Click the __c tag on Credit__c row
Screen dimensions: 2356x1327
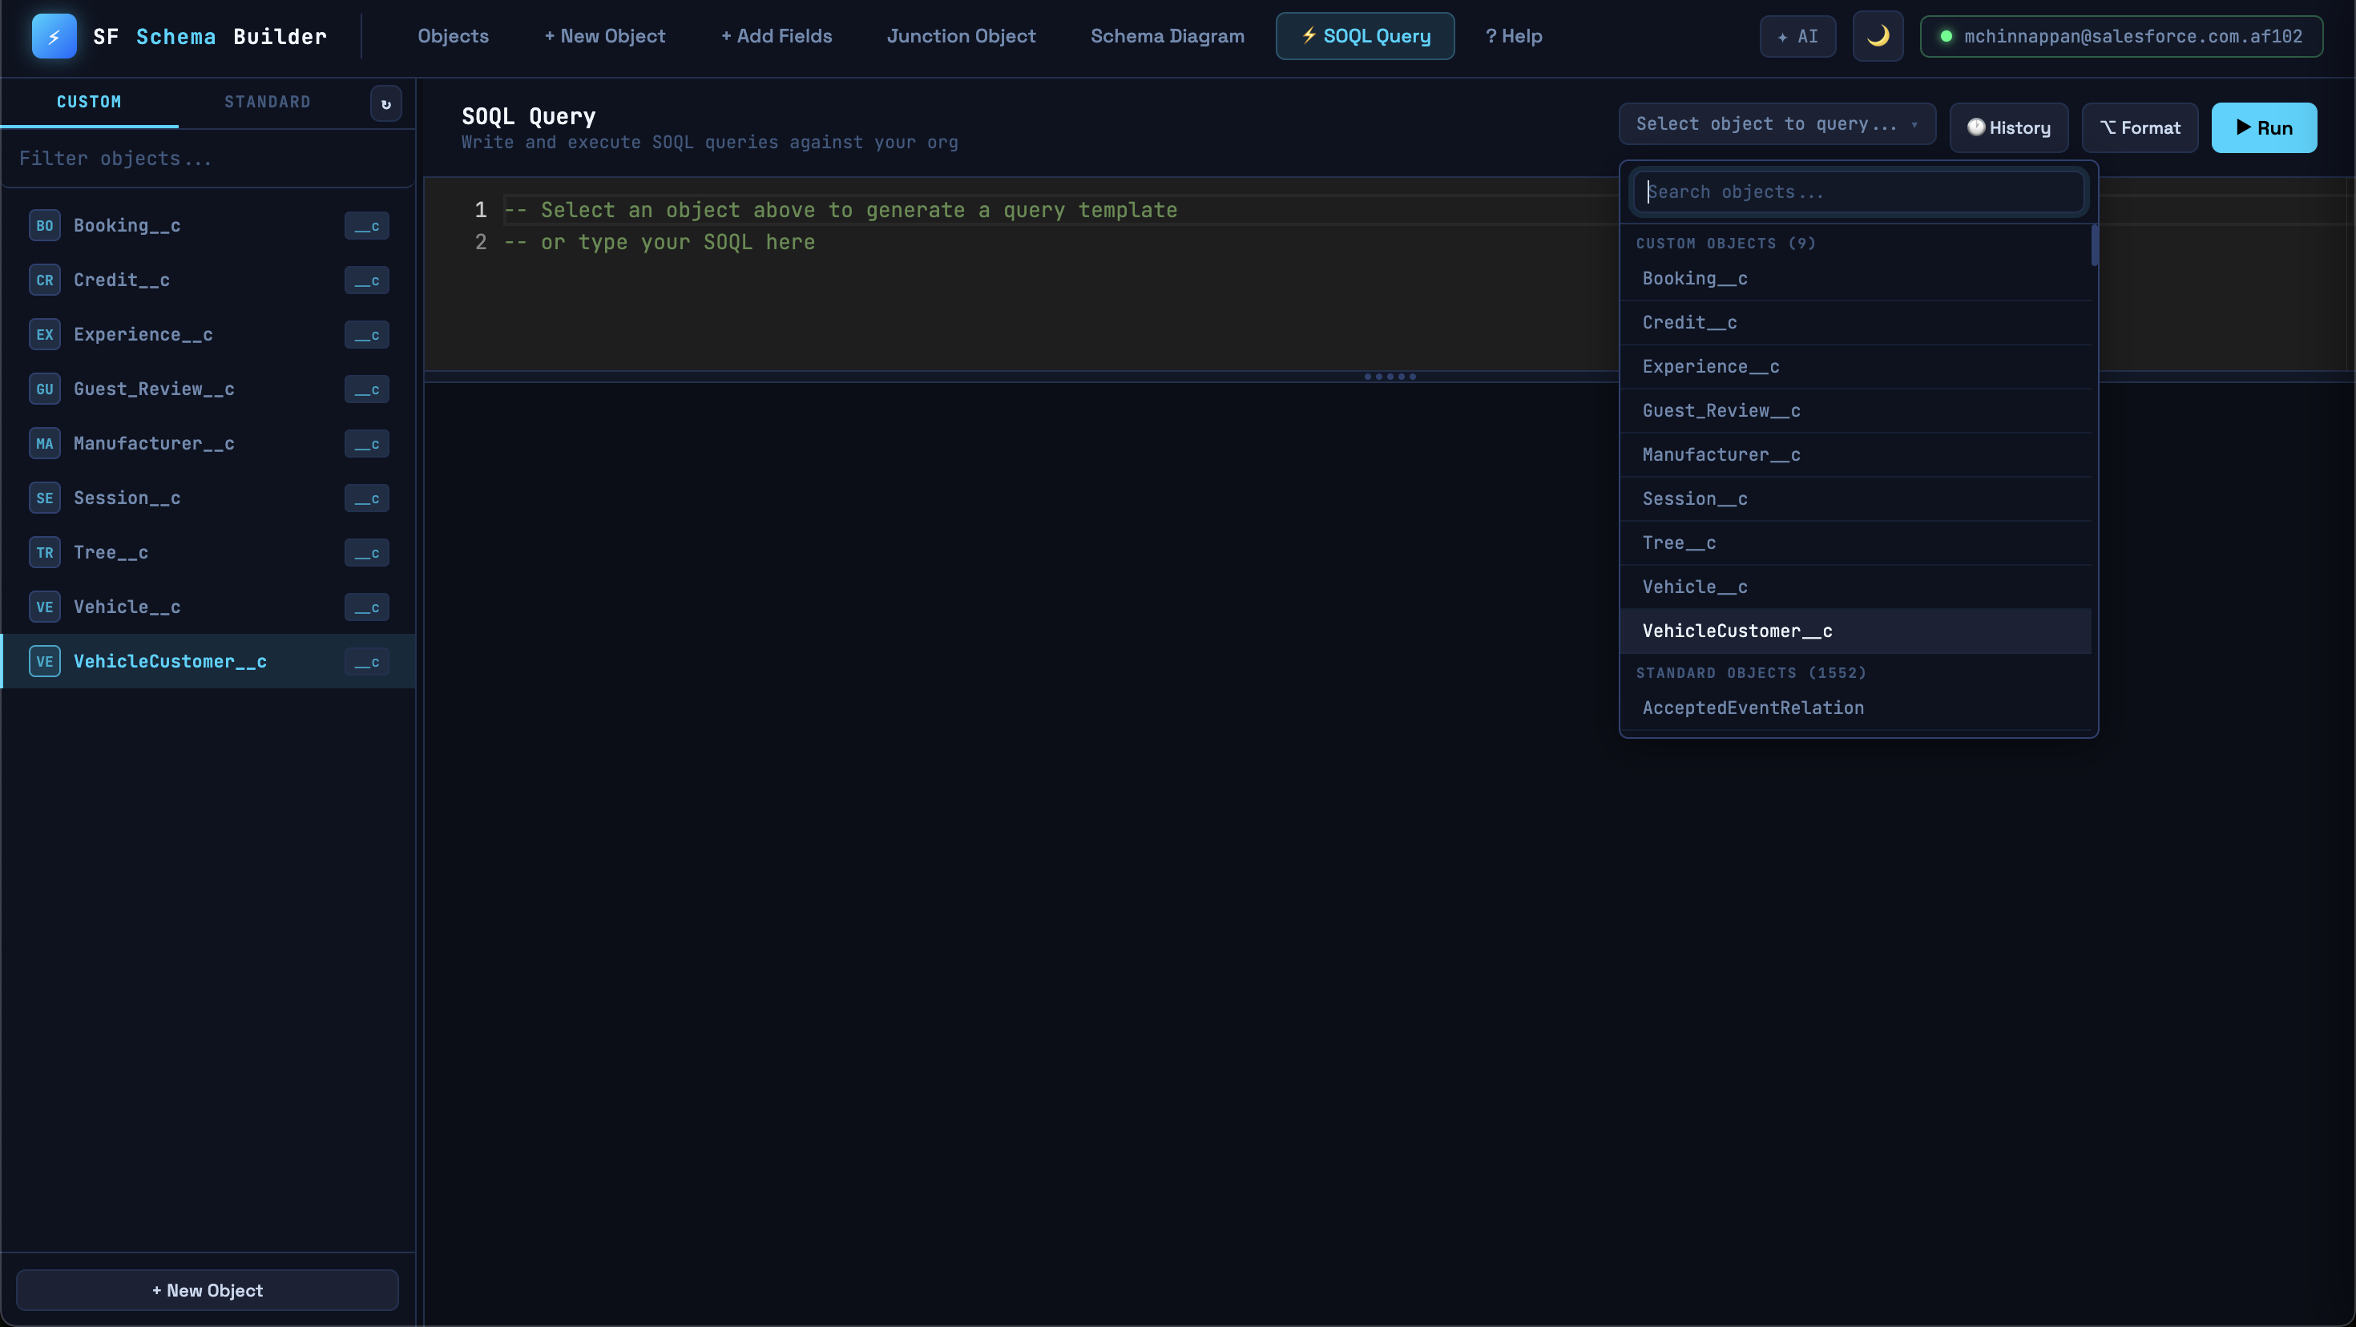pos(367,280)
